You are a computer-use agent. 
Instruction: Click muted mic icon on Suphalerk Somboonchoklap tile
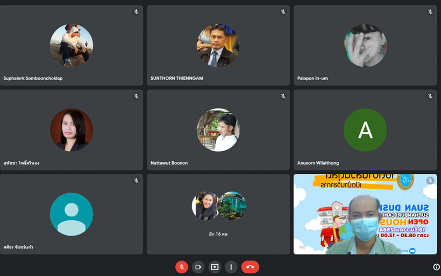[x=136, y=12]
